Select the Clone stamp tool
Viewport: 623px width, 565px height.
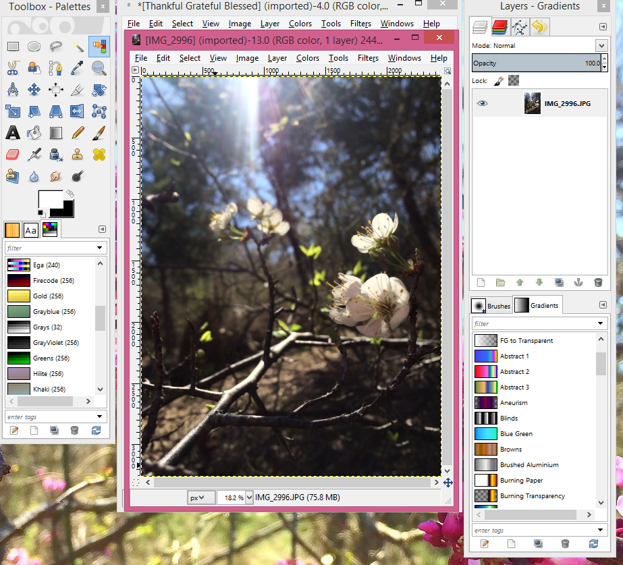(x=78, y=154)
